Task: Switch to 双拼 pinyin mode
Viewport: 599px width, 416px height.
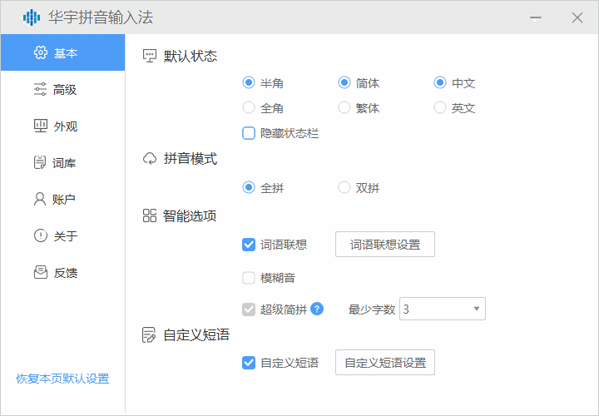Action: click(344, 187)
